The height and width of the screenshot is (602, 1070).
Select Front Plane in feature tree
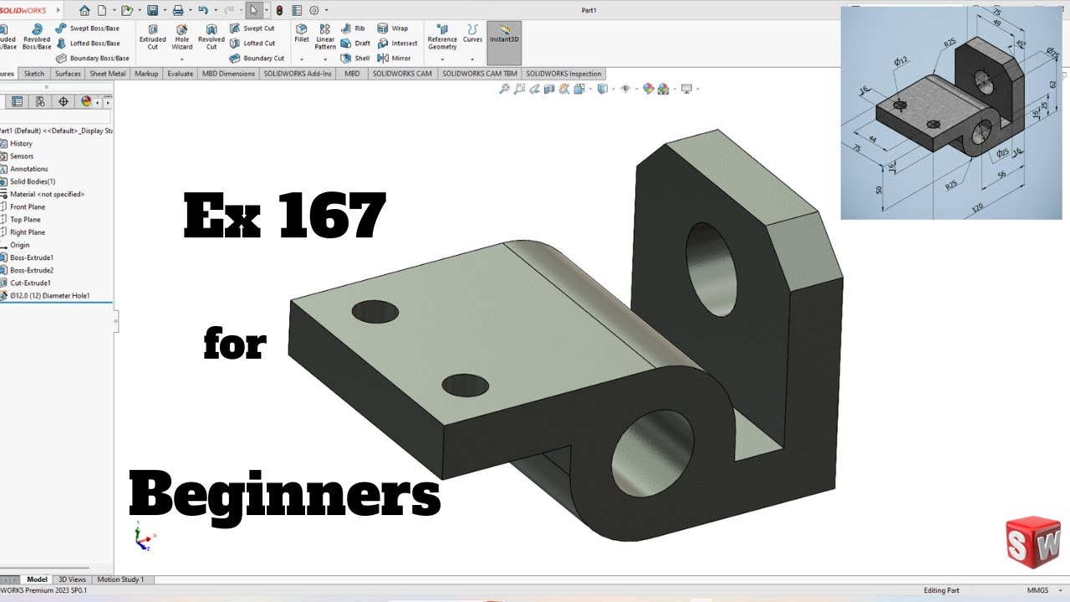[x=28, y=207]
